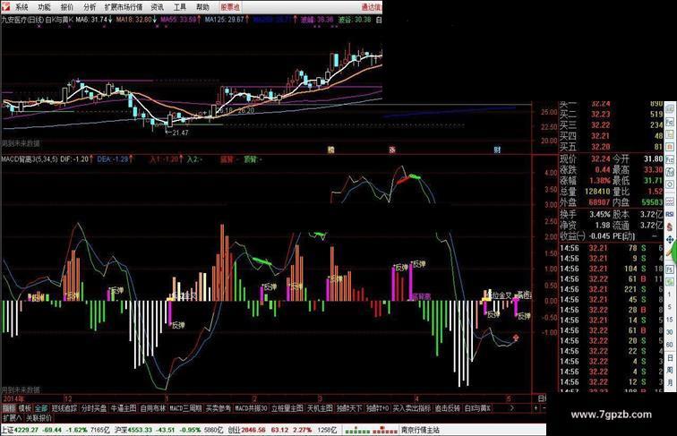Select the 周 weekly period button
677x436 pixels.
pos(669,371)
